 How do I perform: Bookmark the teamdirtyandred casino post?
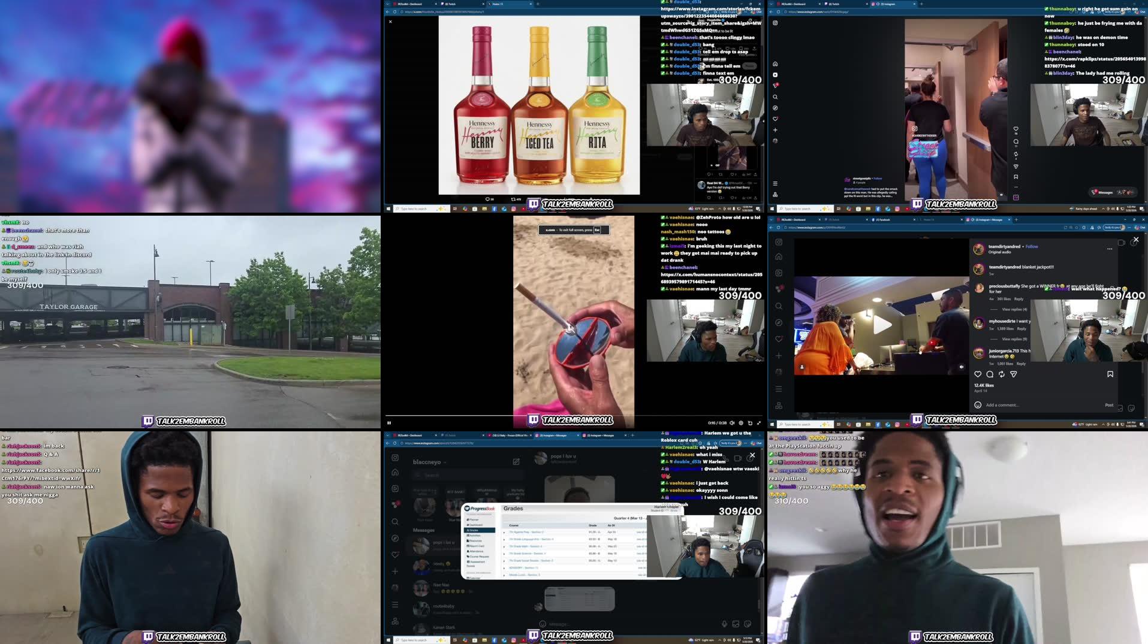(x=1110, y=374)
